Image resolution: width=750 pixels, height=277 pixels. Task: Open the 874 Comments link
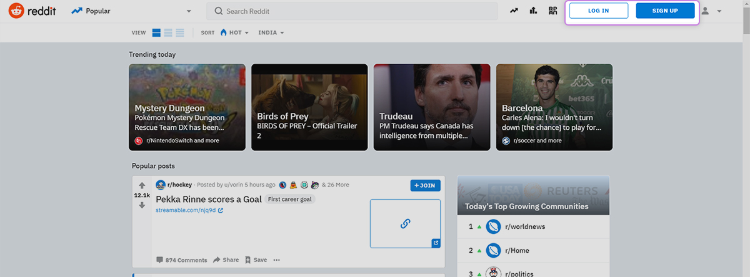click(x=182, y=260)
